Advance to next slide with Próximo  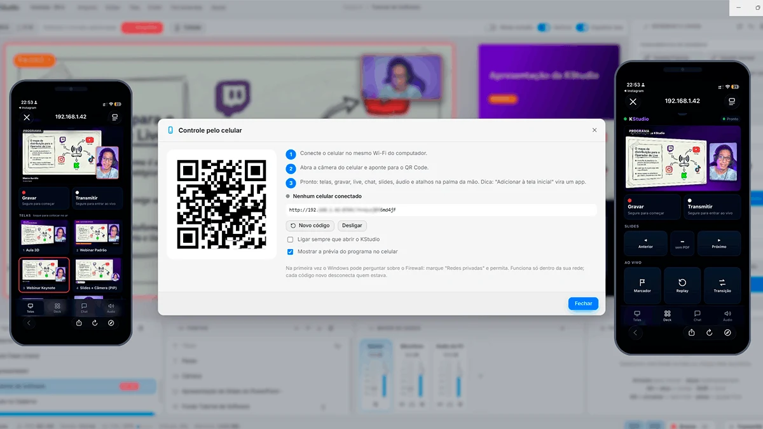pos(719,243)
